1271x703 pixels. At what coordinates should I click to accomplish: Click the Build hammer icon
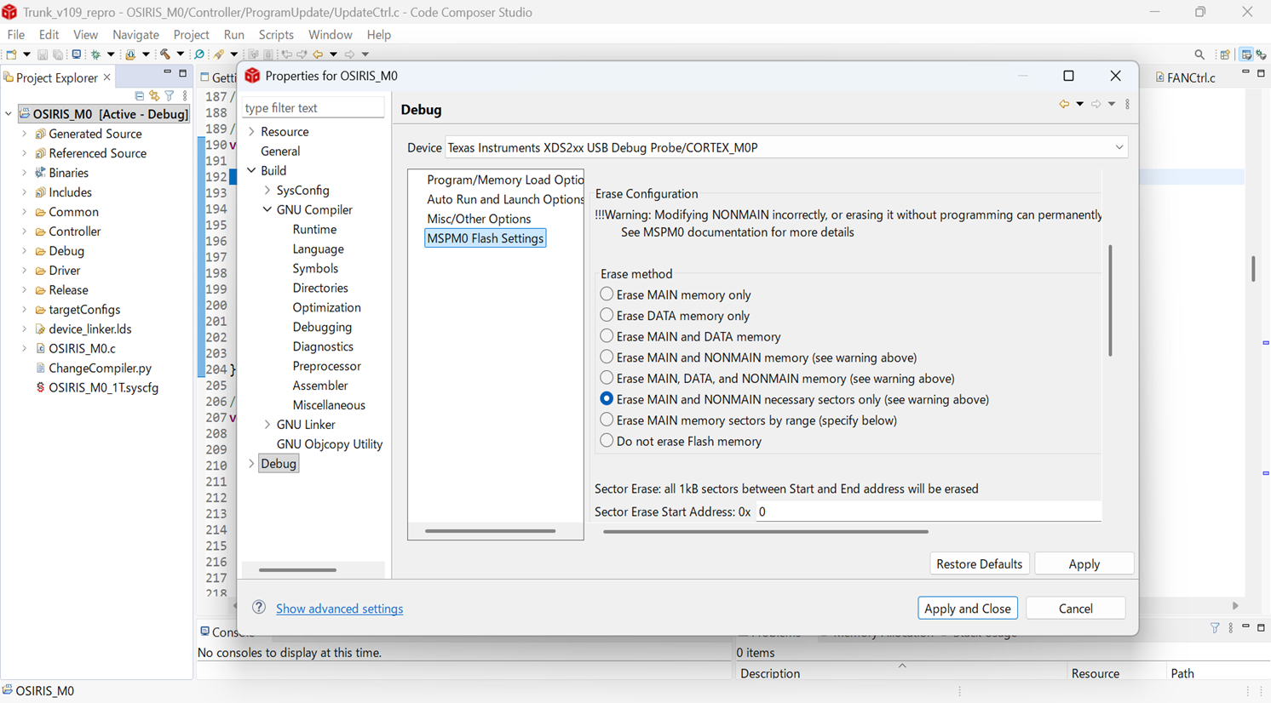(165, 54)
